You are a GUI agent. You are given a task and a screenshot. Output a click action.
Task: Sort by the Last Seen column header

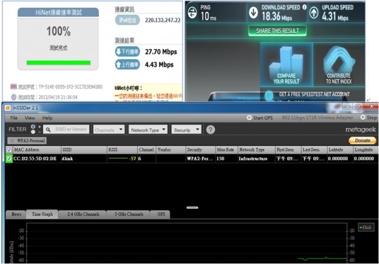click(314, 150)
